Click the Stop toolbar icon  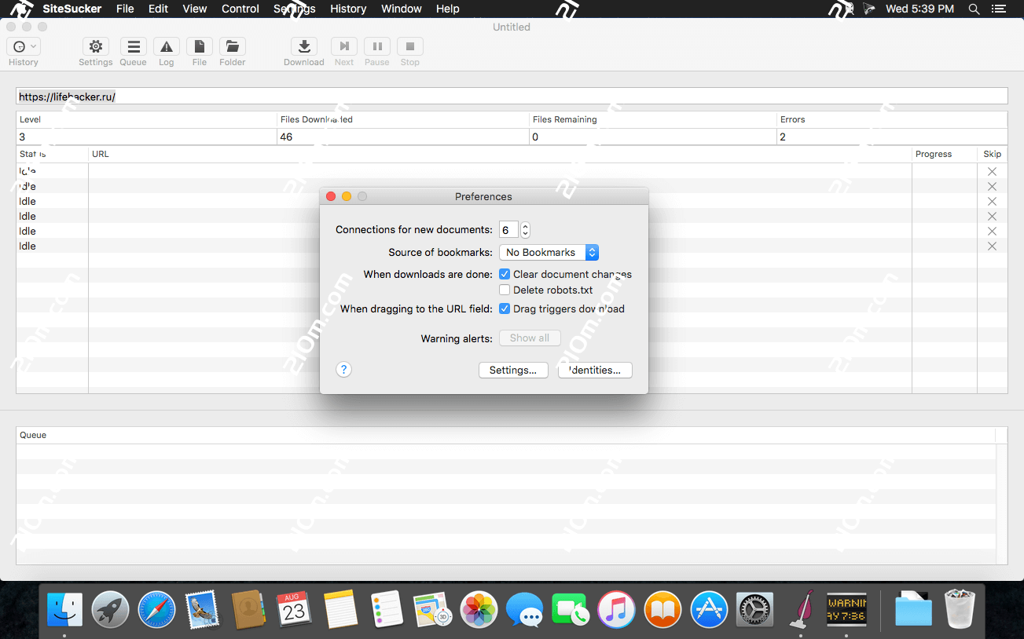coord(410,46)
